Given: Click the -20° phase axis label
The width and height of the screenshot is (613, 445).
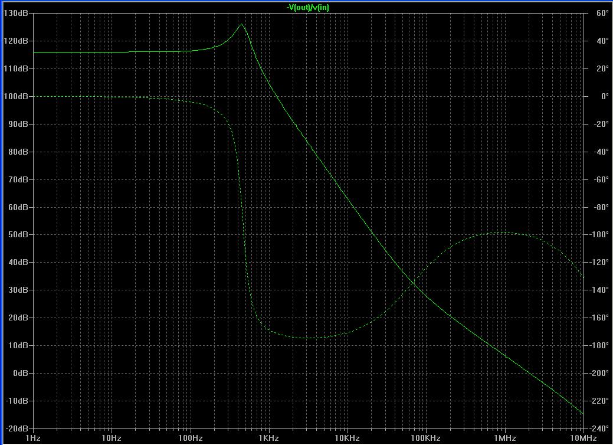Looking at the screenshot, I should coord(601,124).
